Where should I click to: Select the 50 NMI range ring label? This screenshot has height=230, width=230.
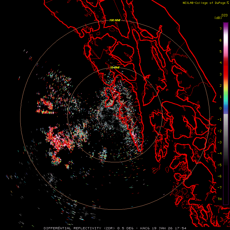coord(115,68)
